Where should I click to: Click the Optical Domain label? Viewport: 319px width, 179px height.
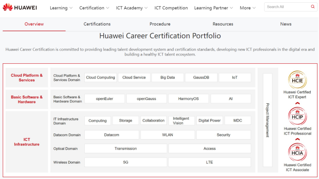[65, 149]
